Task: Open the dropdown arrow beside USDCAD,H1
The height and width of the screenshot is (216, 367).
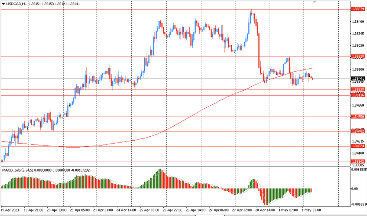Action: pos(3,4)
